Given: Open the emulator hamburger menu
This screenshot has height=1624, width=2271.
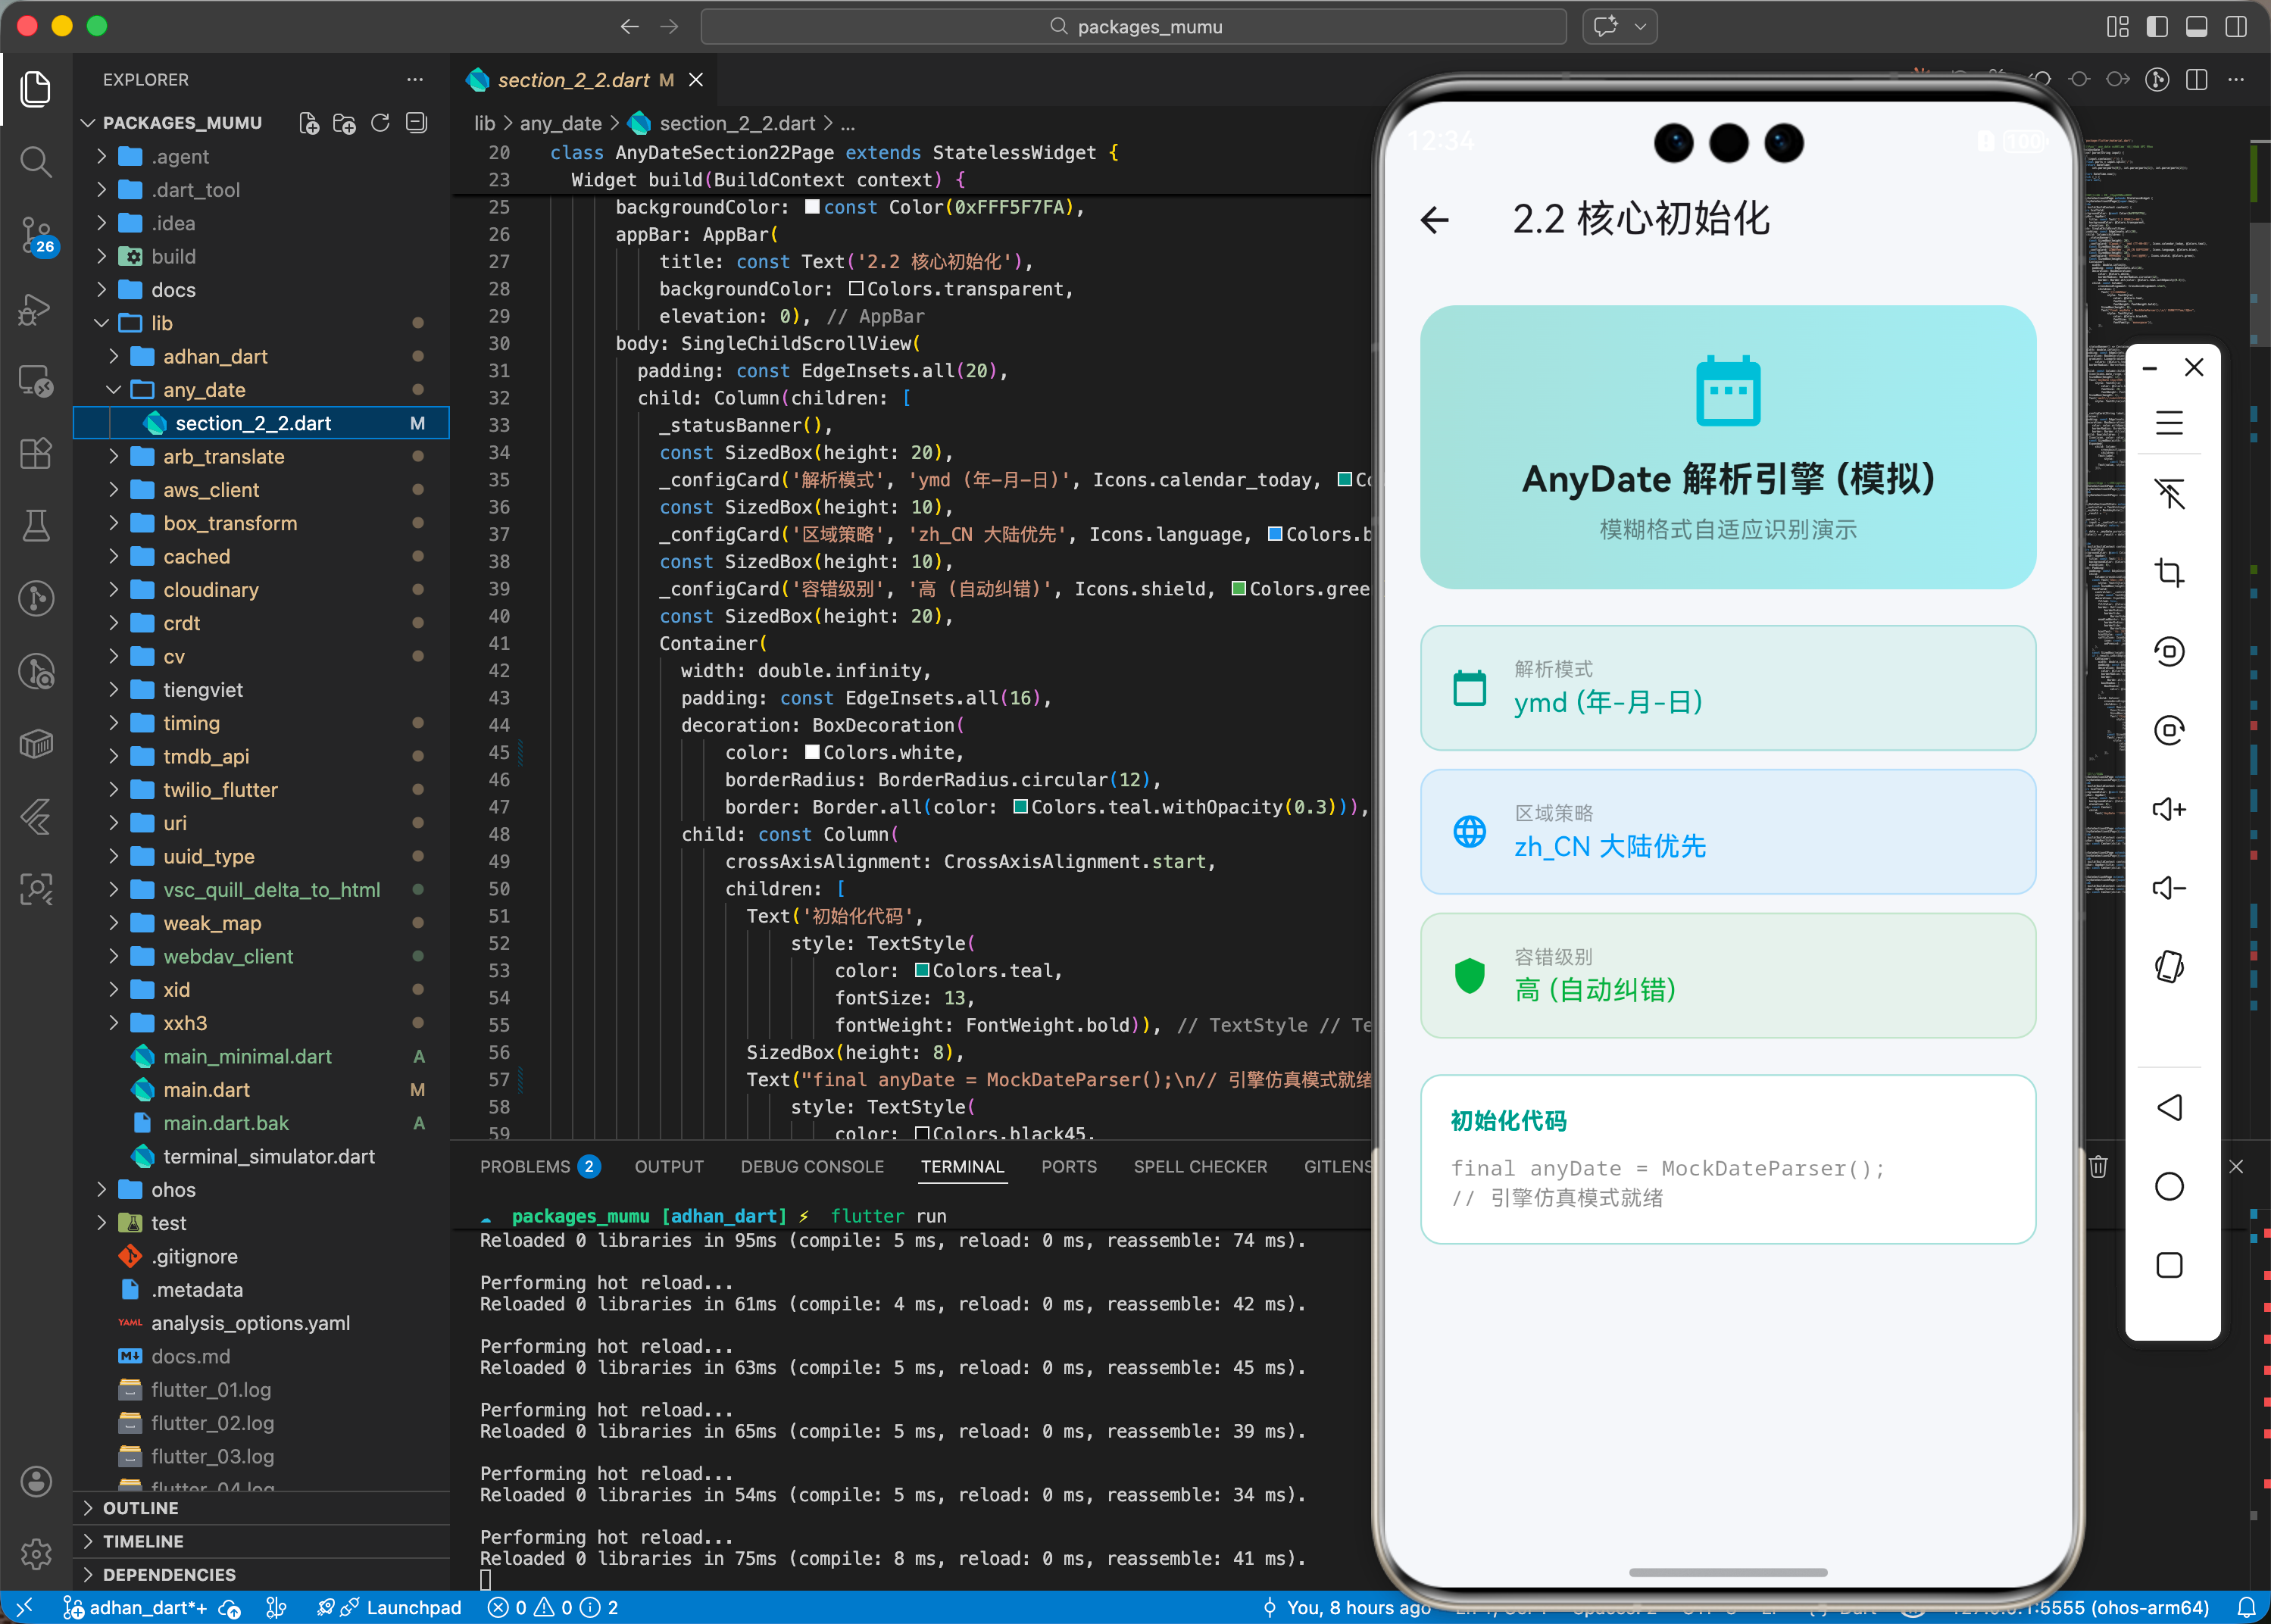Looking at the screenshot, I should pyautogui.click(x=2169, y=423).
